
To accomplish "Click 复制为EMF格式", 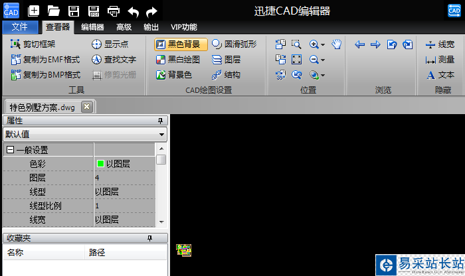I will click(x=45, y=60).
